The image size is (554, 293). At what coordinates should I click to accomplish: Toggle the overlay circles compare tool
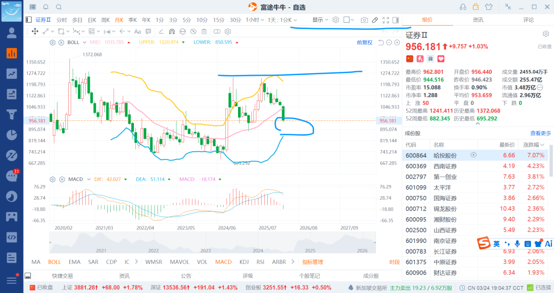pos(217,31)
